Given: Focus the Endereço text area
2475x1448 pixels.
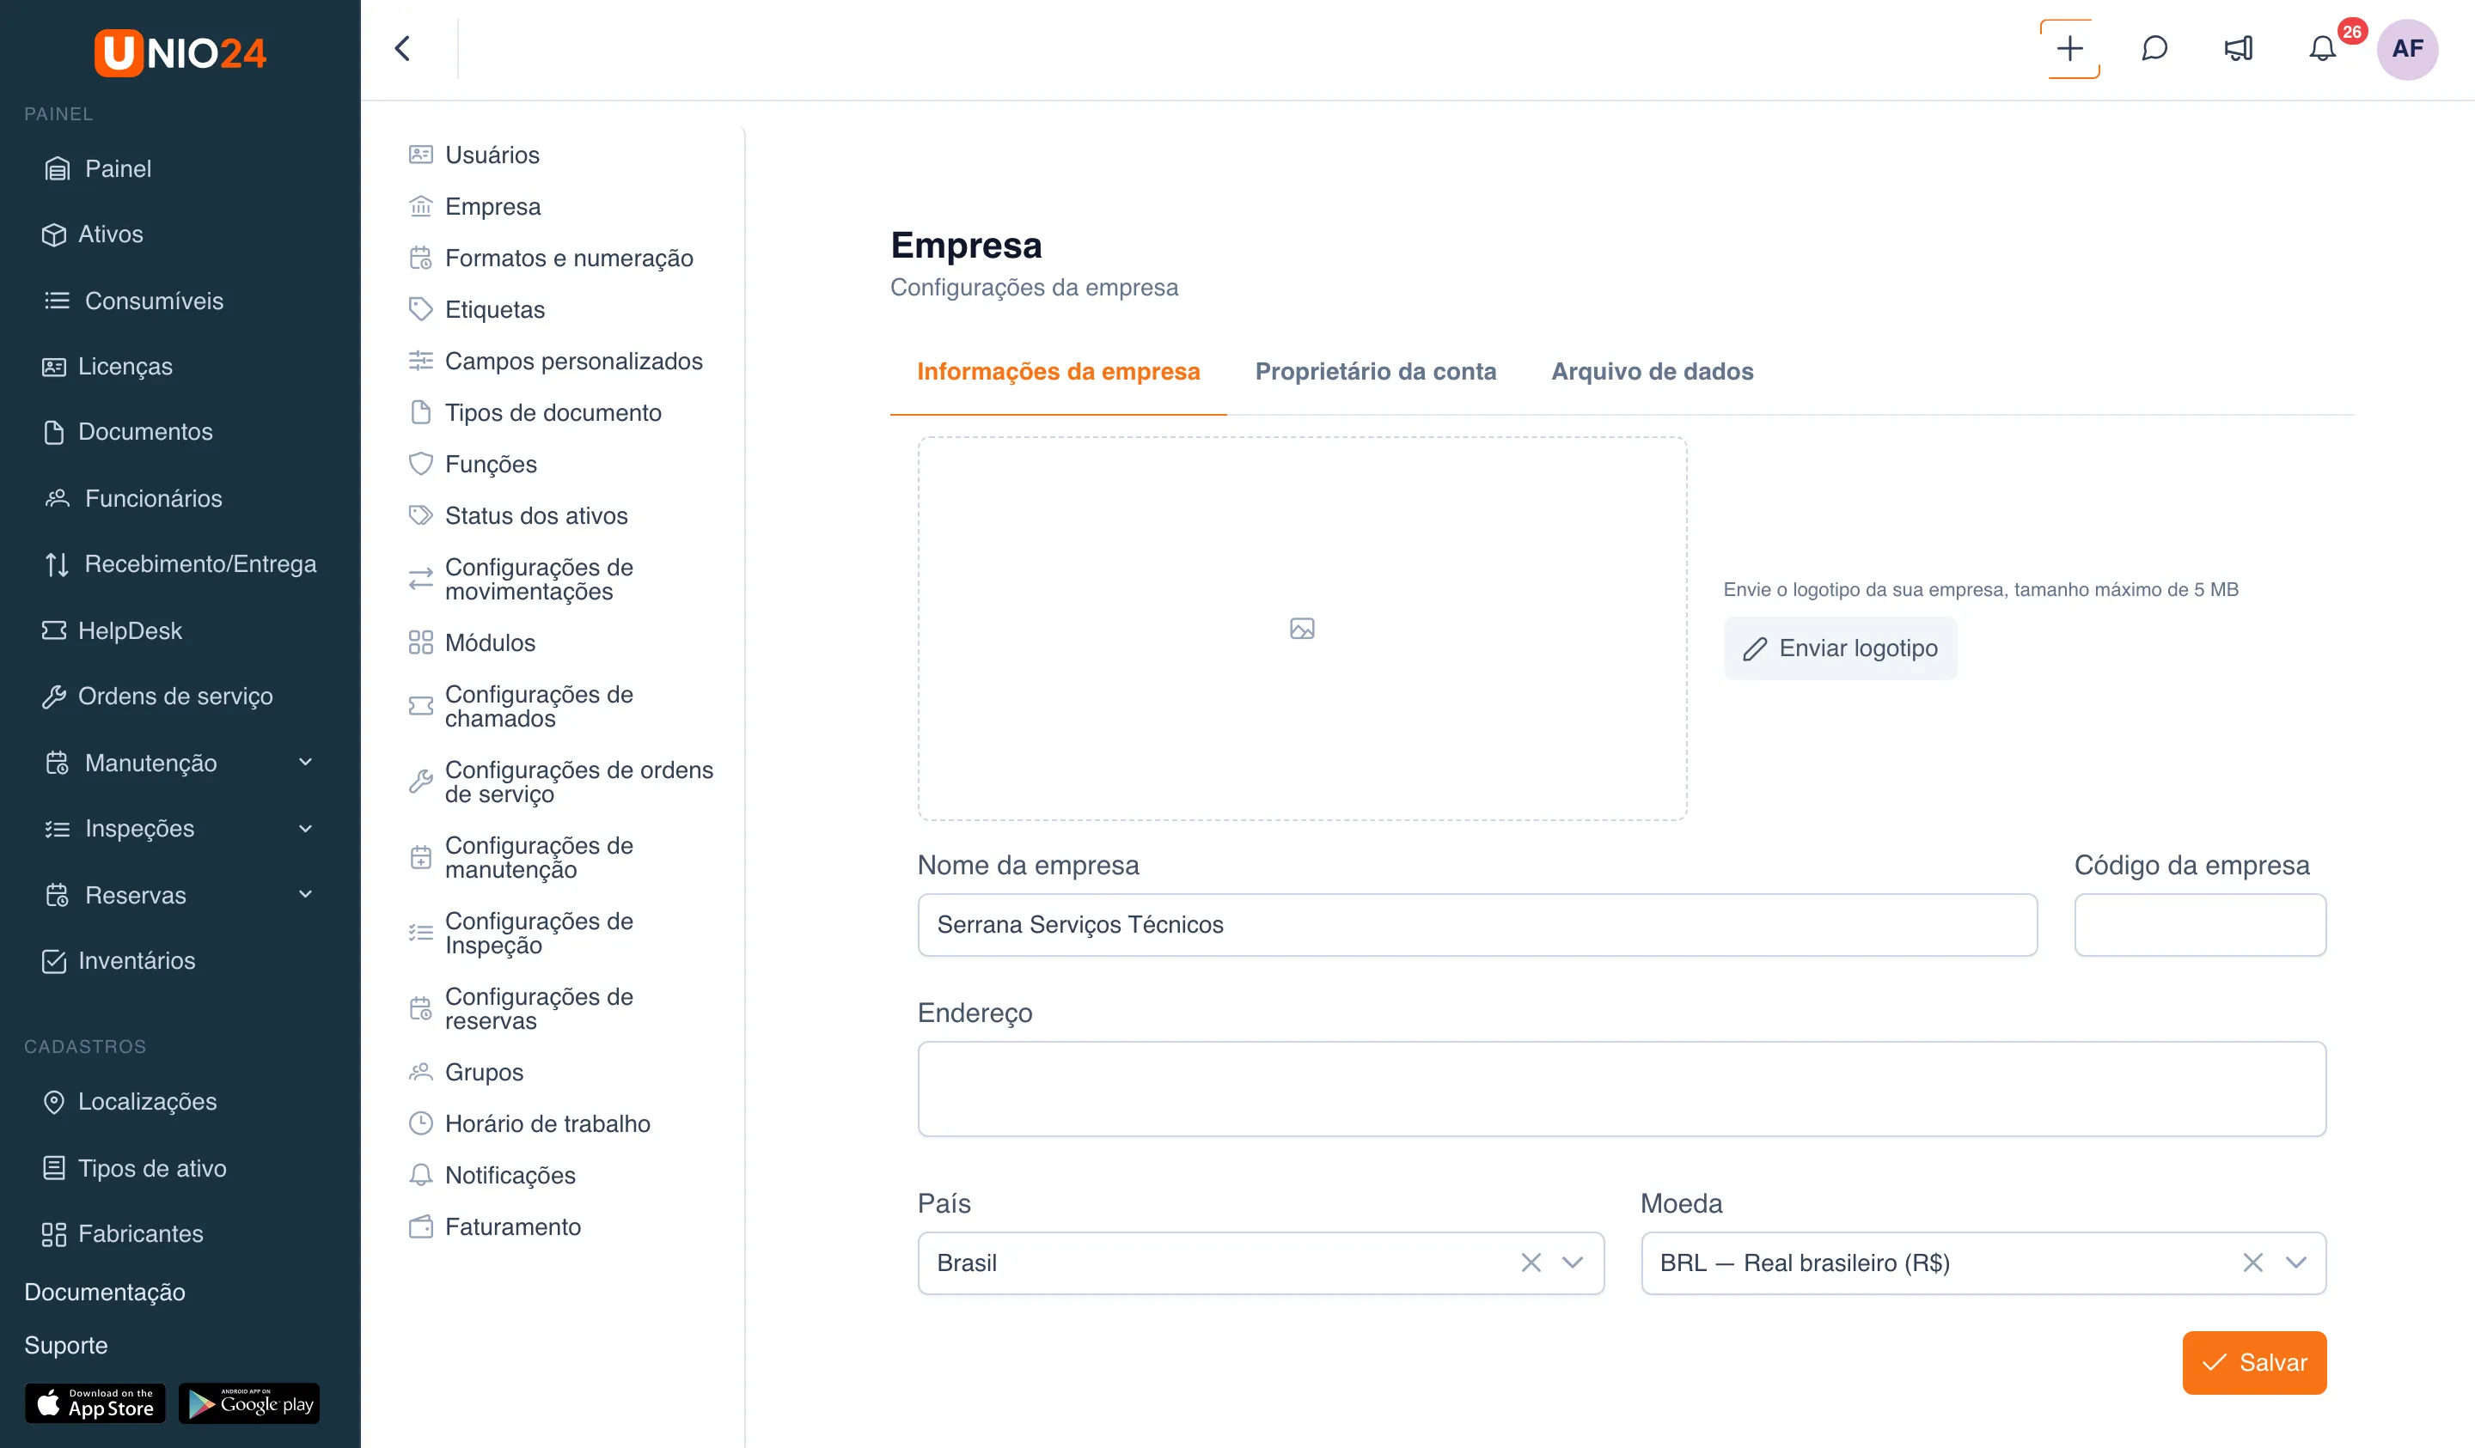Looking at the screenshot, I should (1622, 1089).
